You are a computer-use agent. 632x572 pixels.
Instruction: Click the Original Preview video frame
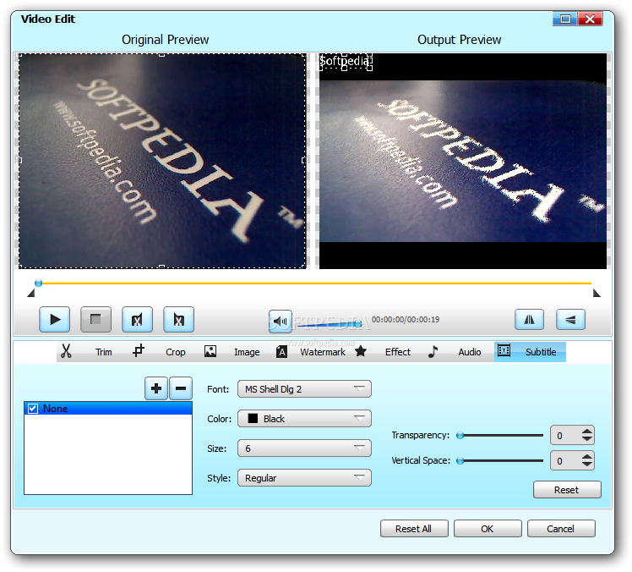coord(162,161)
